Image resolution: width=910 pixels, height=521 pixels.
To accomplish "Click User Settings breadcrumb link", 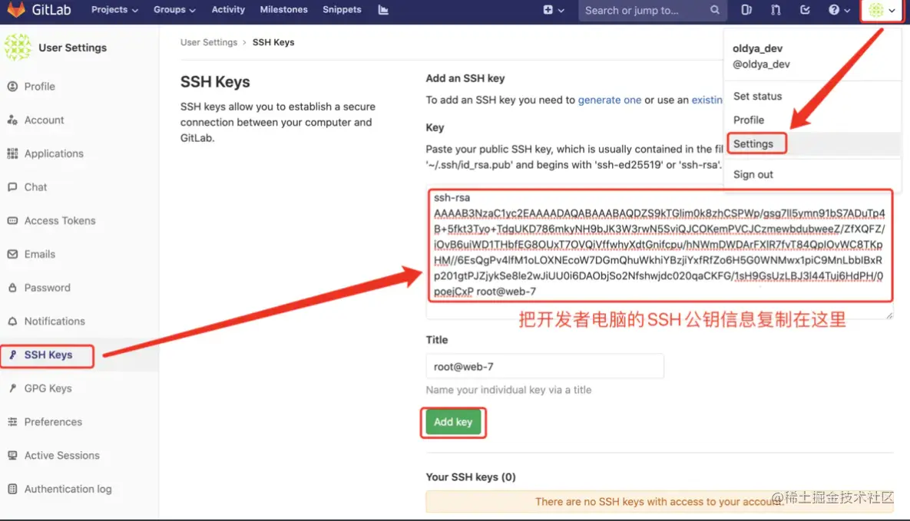I will [x=208, y=42].
